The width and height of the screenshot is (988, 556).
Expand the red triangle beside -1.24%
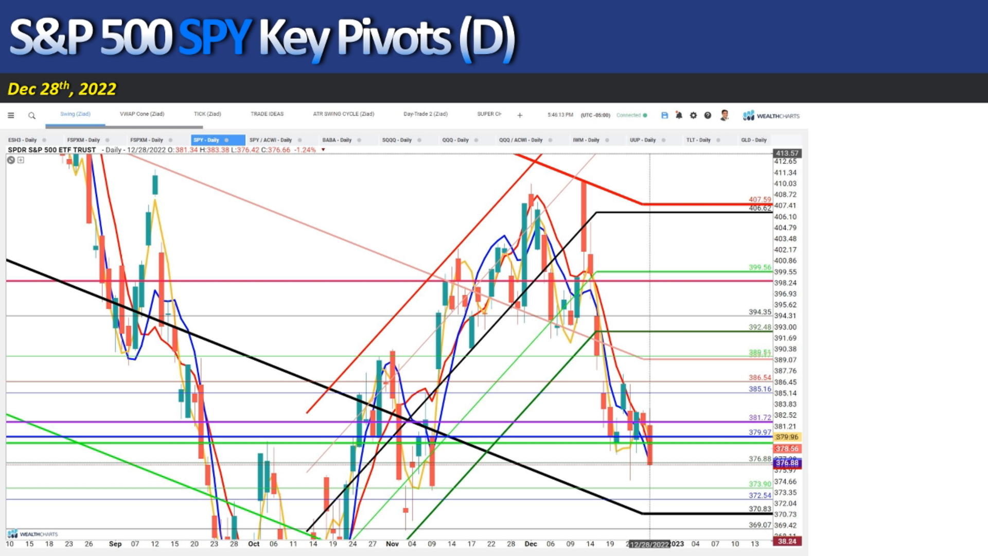click(x=323, y=150)
